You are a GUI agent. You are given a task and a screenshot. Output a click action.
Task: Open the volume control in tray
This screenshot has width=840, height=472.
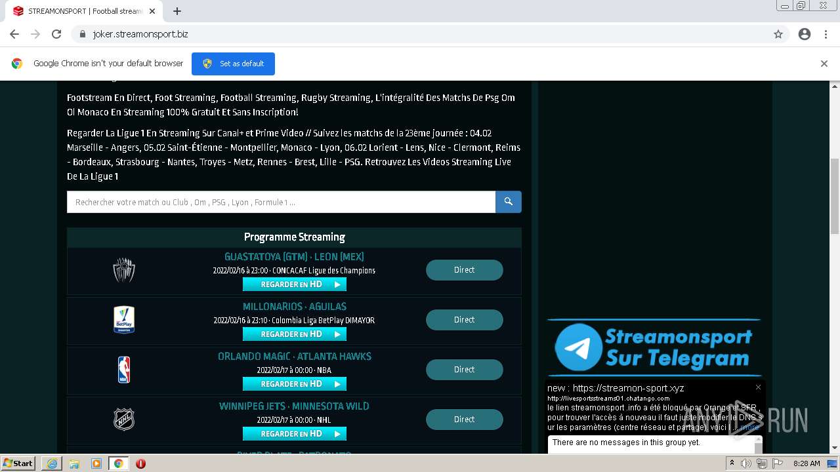746,463
